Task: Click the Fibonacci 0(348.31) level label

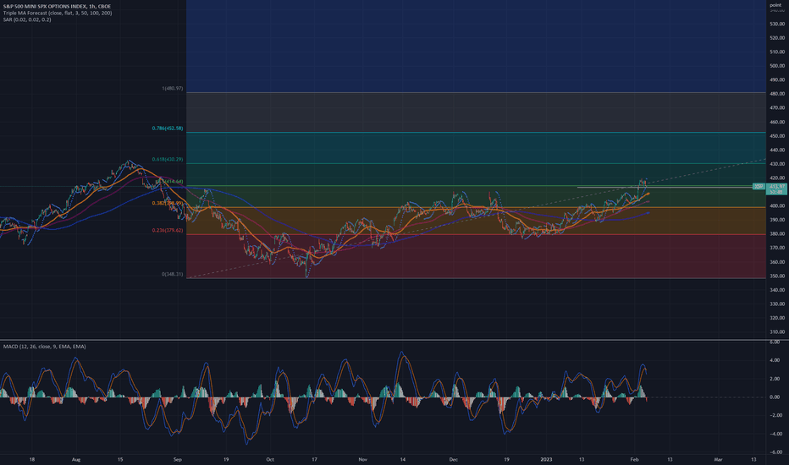Action: pyautogui.click(x=172, y=275)
